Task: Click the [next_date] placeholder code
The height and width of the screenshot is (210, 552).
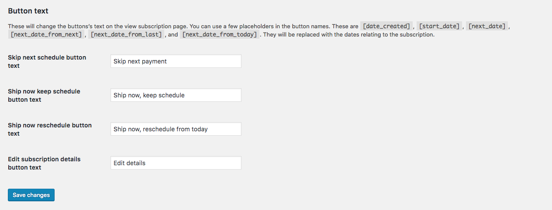Action: click(x=487, y=26)
